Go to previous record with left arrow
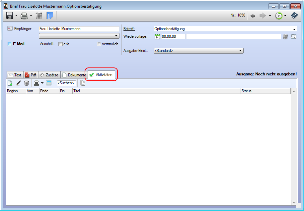 [x=253, y=16]
